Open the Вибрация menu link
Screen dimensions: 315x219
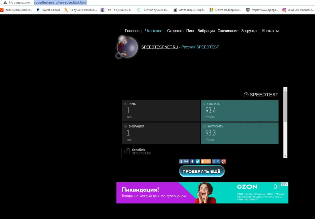tap(206, 31)
